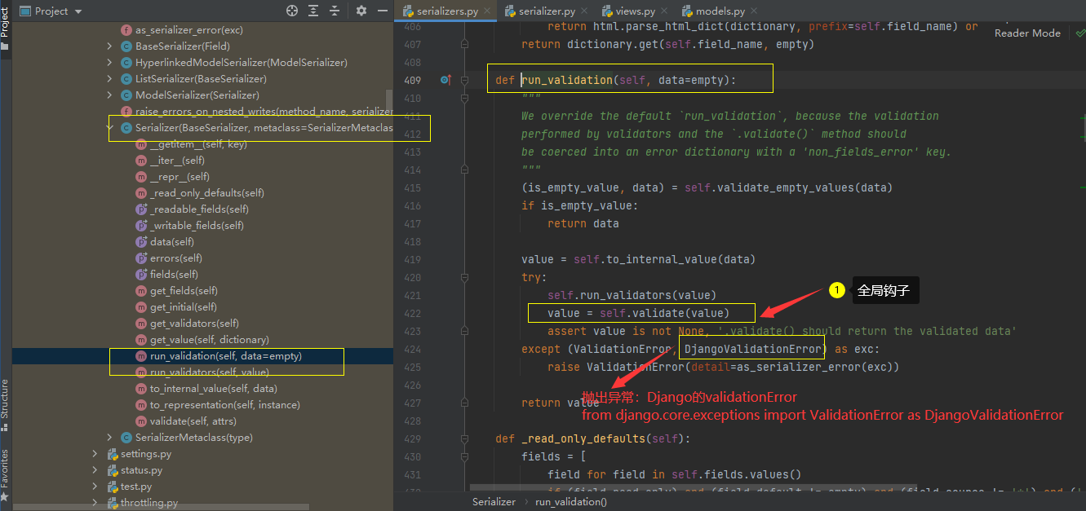
Task: Click the green inspection checkmark icon
Action: [1079, 33]
